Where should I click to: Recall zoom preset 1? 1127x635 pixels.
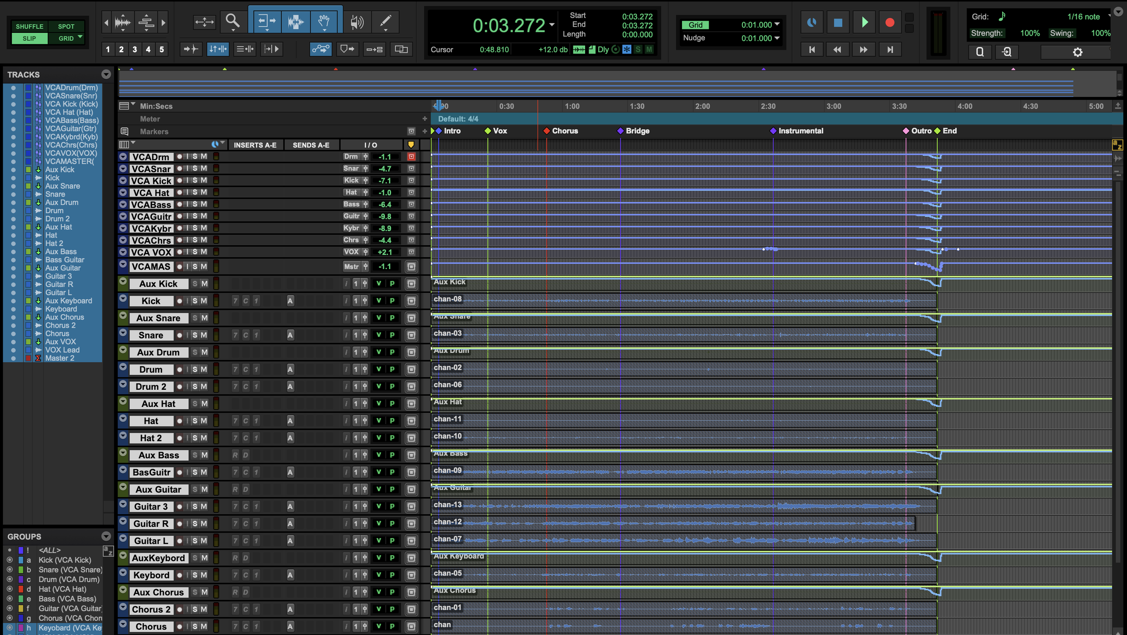click(x=108, y=50)
